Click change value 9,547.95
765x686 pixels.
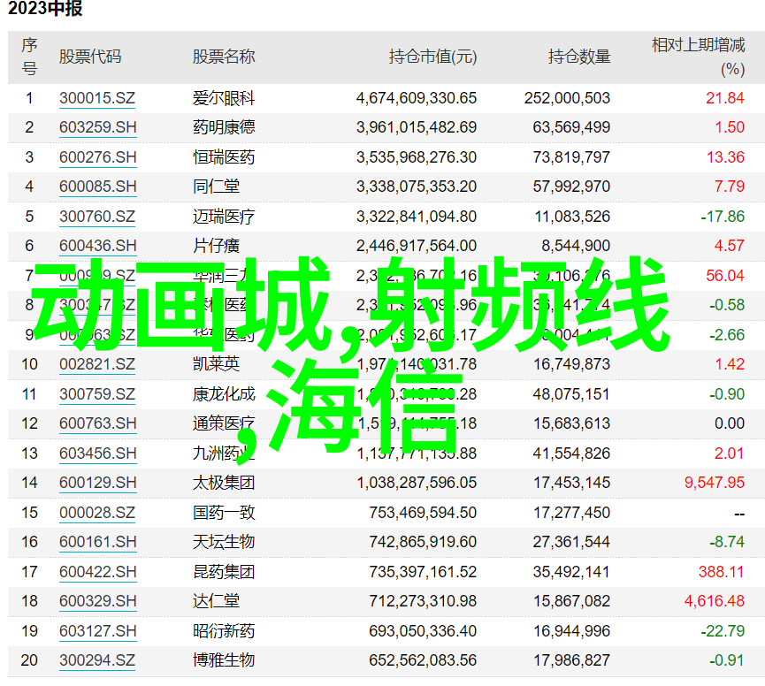pyautogui.click(x=715, y=483)
